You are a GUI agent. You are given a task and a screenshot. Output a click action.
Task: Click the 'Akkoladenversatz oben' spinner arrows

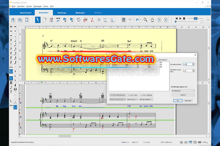pyautogui.click(x=194, y=71)
